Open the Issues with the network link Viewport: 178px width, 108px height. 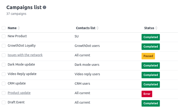click(x=25, y=55)
